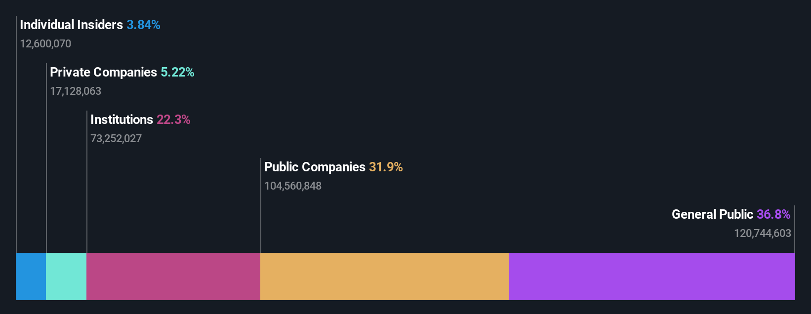The height and width of the screenshot is (314, 811).
Task: Click the blue Individual Insiders bar segment
Action: pyautogui.click(x=31, y=276)
